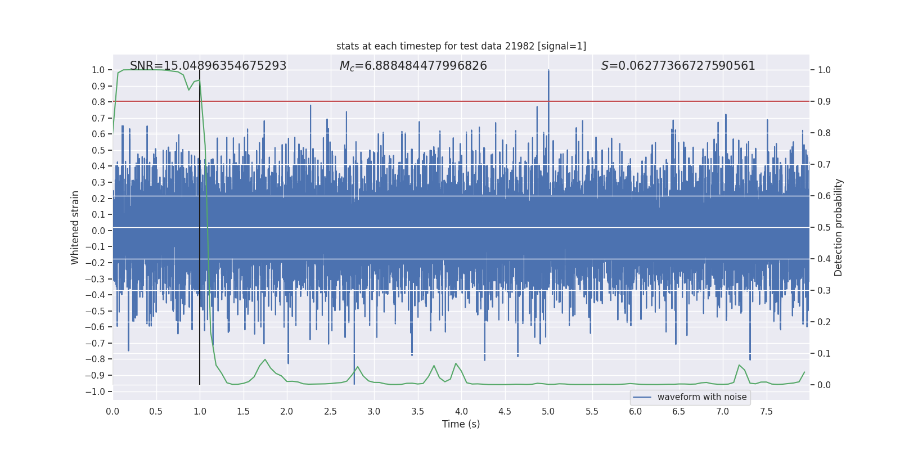Screen dimensions: 900x450
Task: Select the Mc chirp mass annotation
Action: [413, 66]
